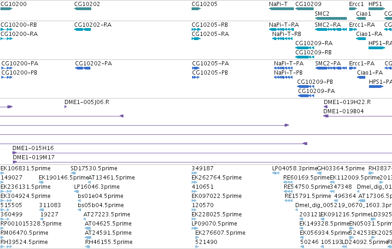Click the Ercc1 gene label
This screenshot has width=392, height=249.
(x=356, y=4)
